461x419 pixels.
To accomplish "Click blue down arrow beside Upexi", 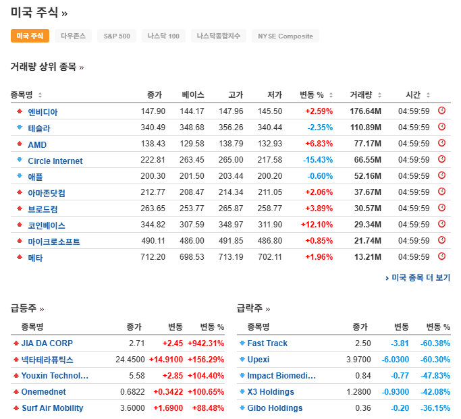I will click(x=242, y=359).
